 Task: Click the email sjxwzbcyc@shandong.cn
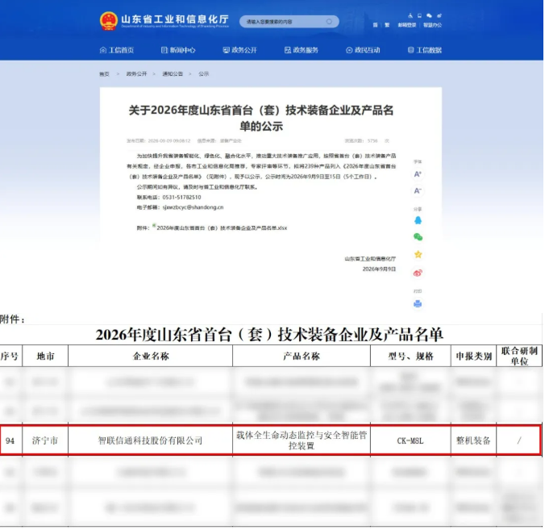point(193,207)
